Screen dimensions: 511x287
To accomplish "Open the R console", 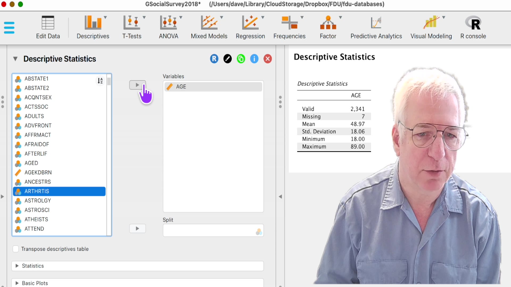I will coord(473,27).
